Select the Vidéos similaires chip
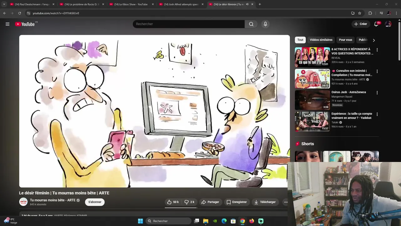 [321, 40]
